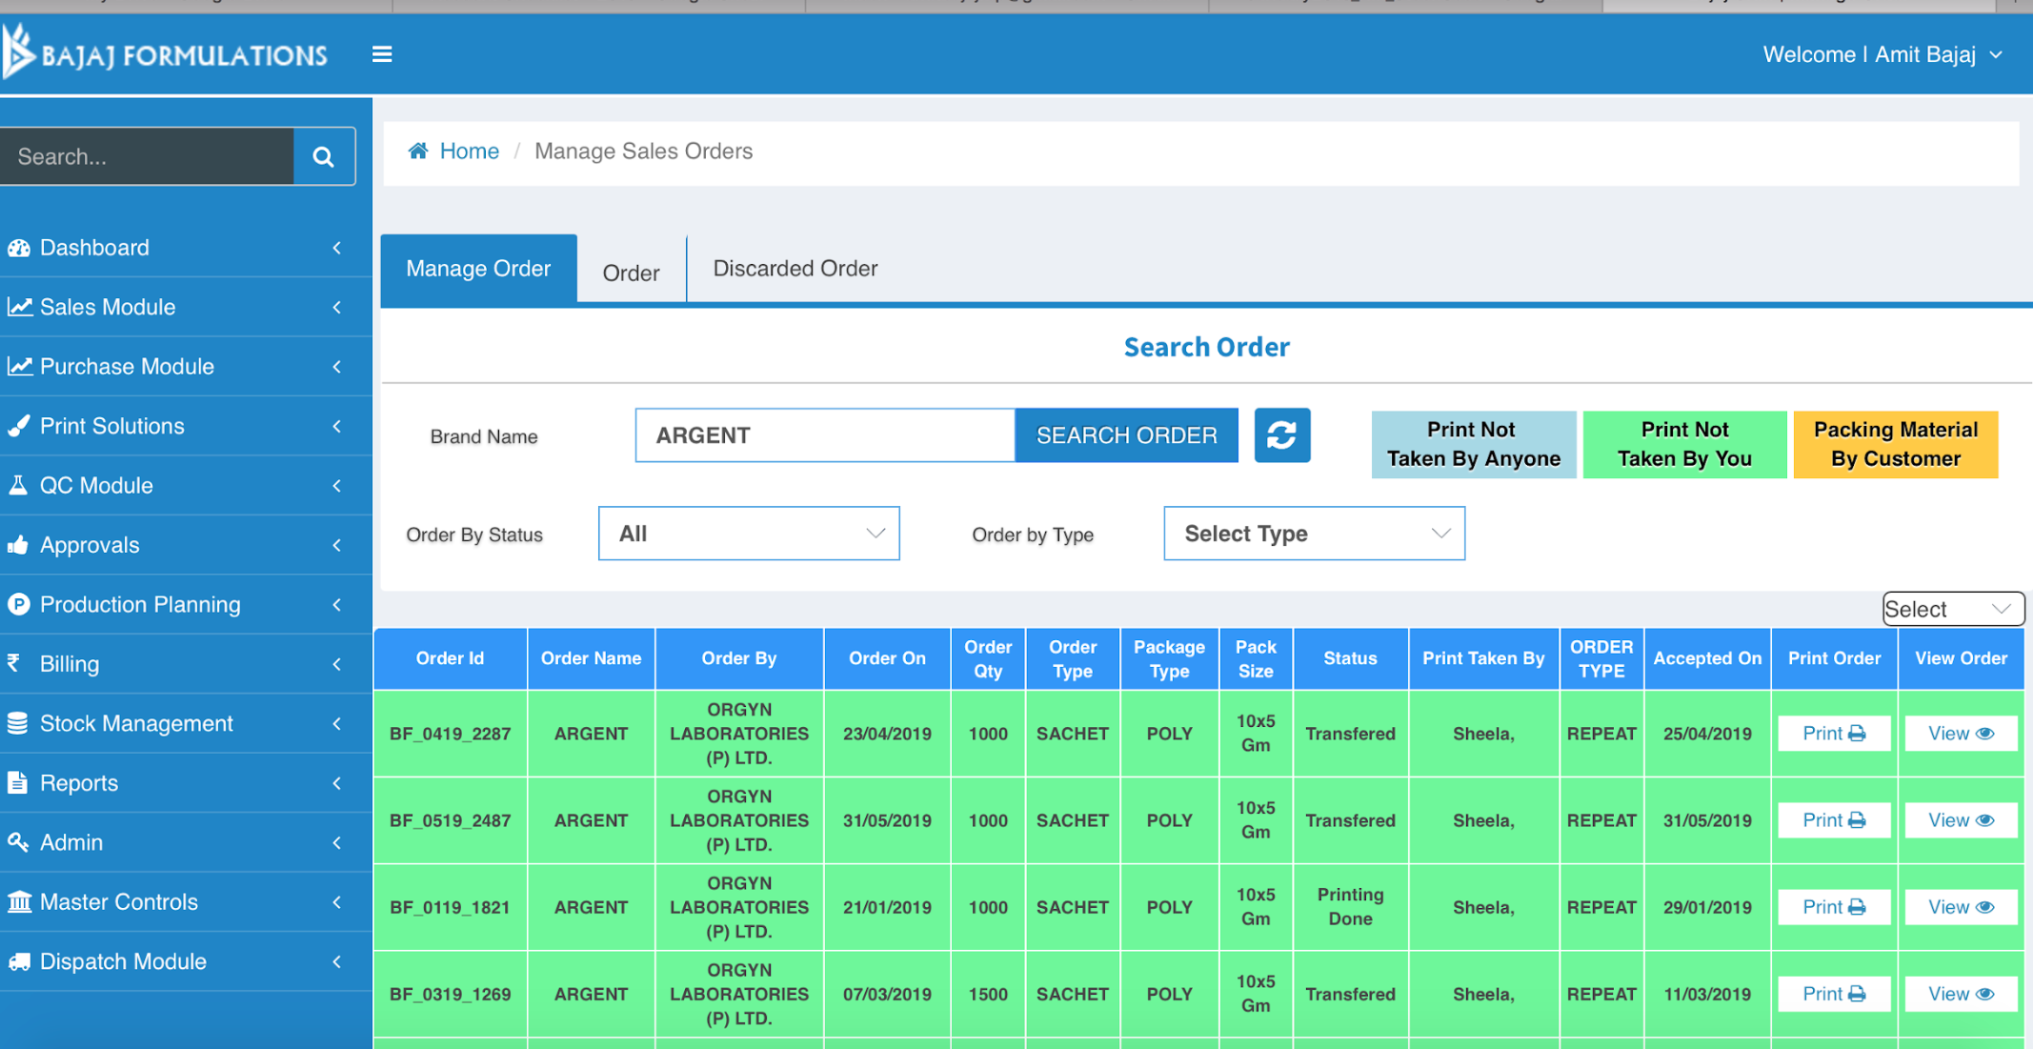2033x1049 pixels.
Task: Switch to the Order tab
Action: 631,273
